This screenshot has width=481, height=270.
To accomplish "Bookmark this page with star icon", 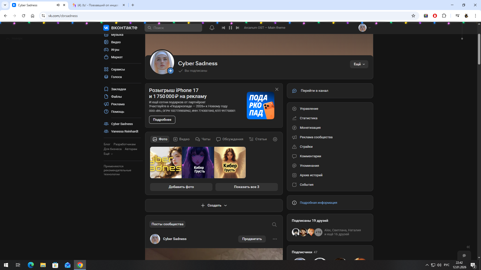I will 413,16.
